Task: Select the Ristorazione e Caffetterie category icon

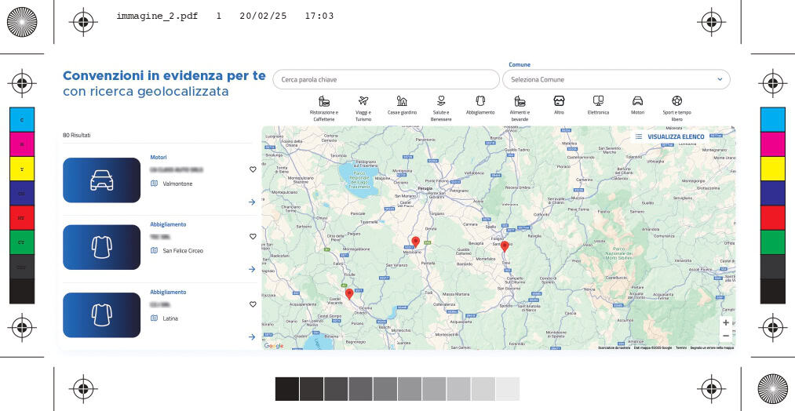Action: pyautogui.click(x=324, y=101)
